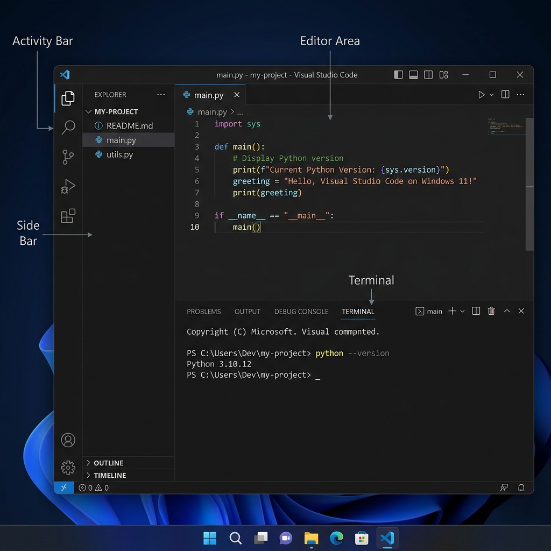Open README.md in the explorer
The width and height of the screenshot is (551, 551).
pyautogui.click(x=129, y=126)
